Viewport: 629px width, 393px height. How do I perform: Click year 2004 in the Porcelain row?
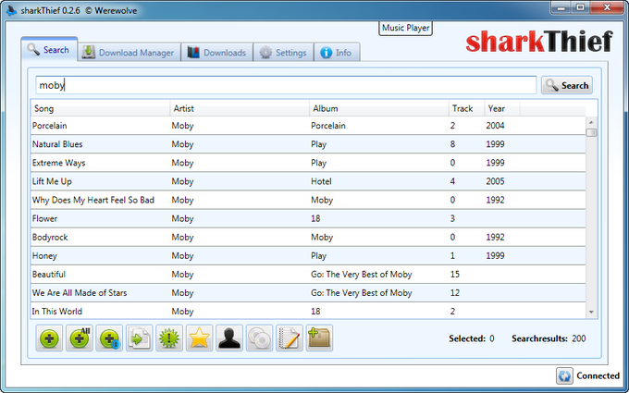(495, 126)
